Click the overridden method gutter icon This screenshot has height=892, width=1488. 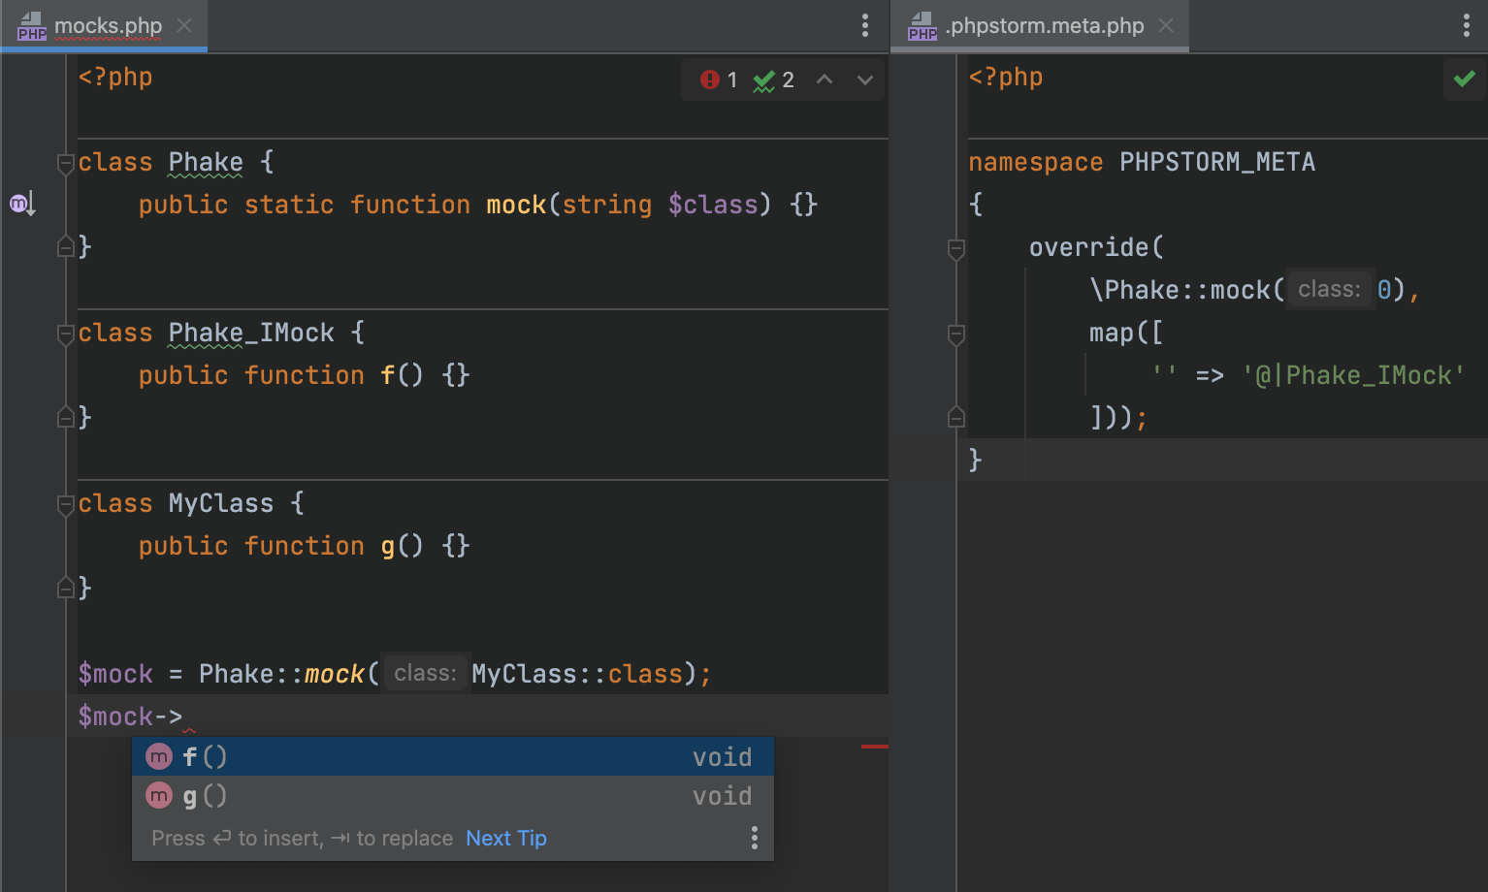[x=21, y=204]
